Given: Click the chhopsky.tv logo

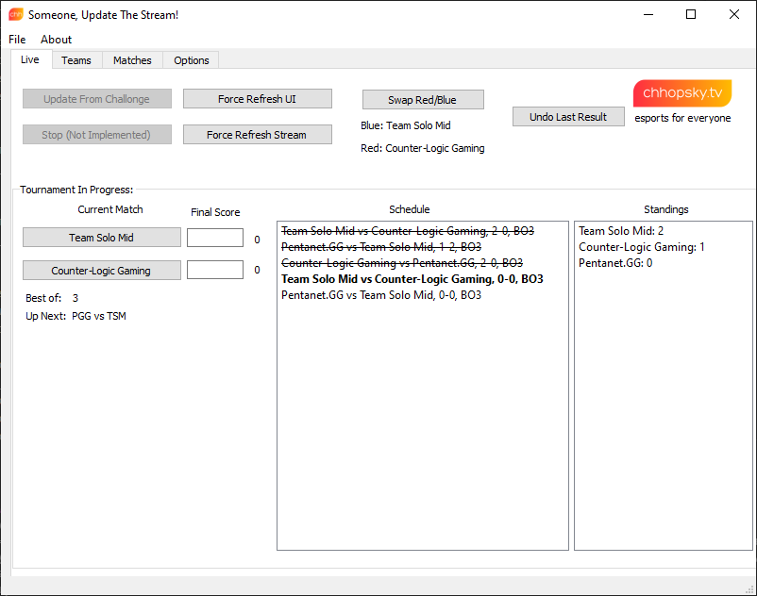Looking at the screenshot, I should pyautogui.click(x=682, y=93).
